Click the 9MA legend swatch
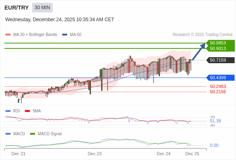236x160 pixels. point(27,111)
